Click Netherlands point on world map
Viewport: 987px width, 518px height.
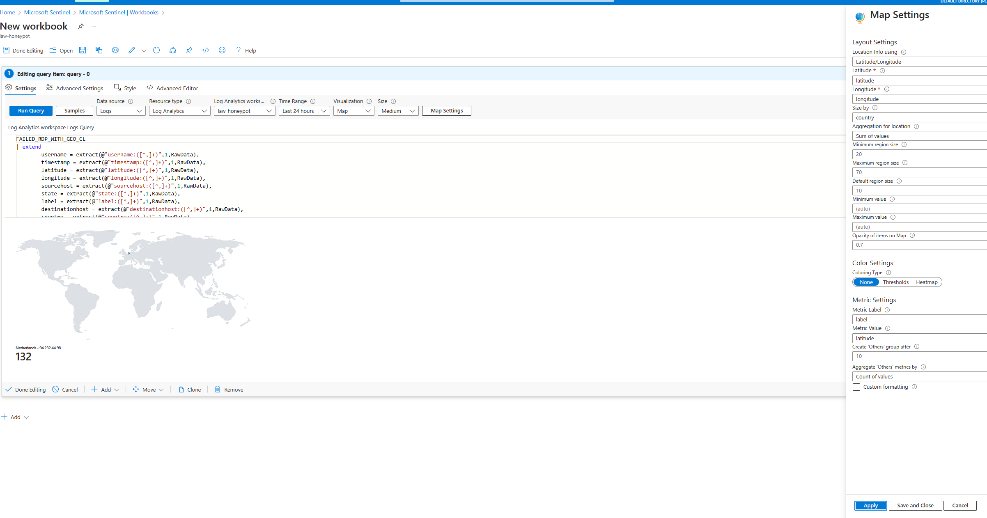pyautogui.click(x=129, y=253)
